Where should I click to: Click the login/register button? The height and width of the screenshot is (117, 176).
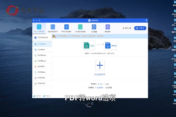[x=127, y=28]
